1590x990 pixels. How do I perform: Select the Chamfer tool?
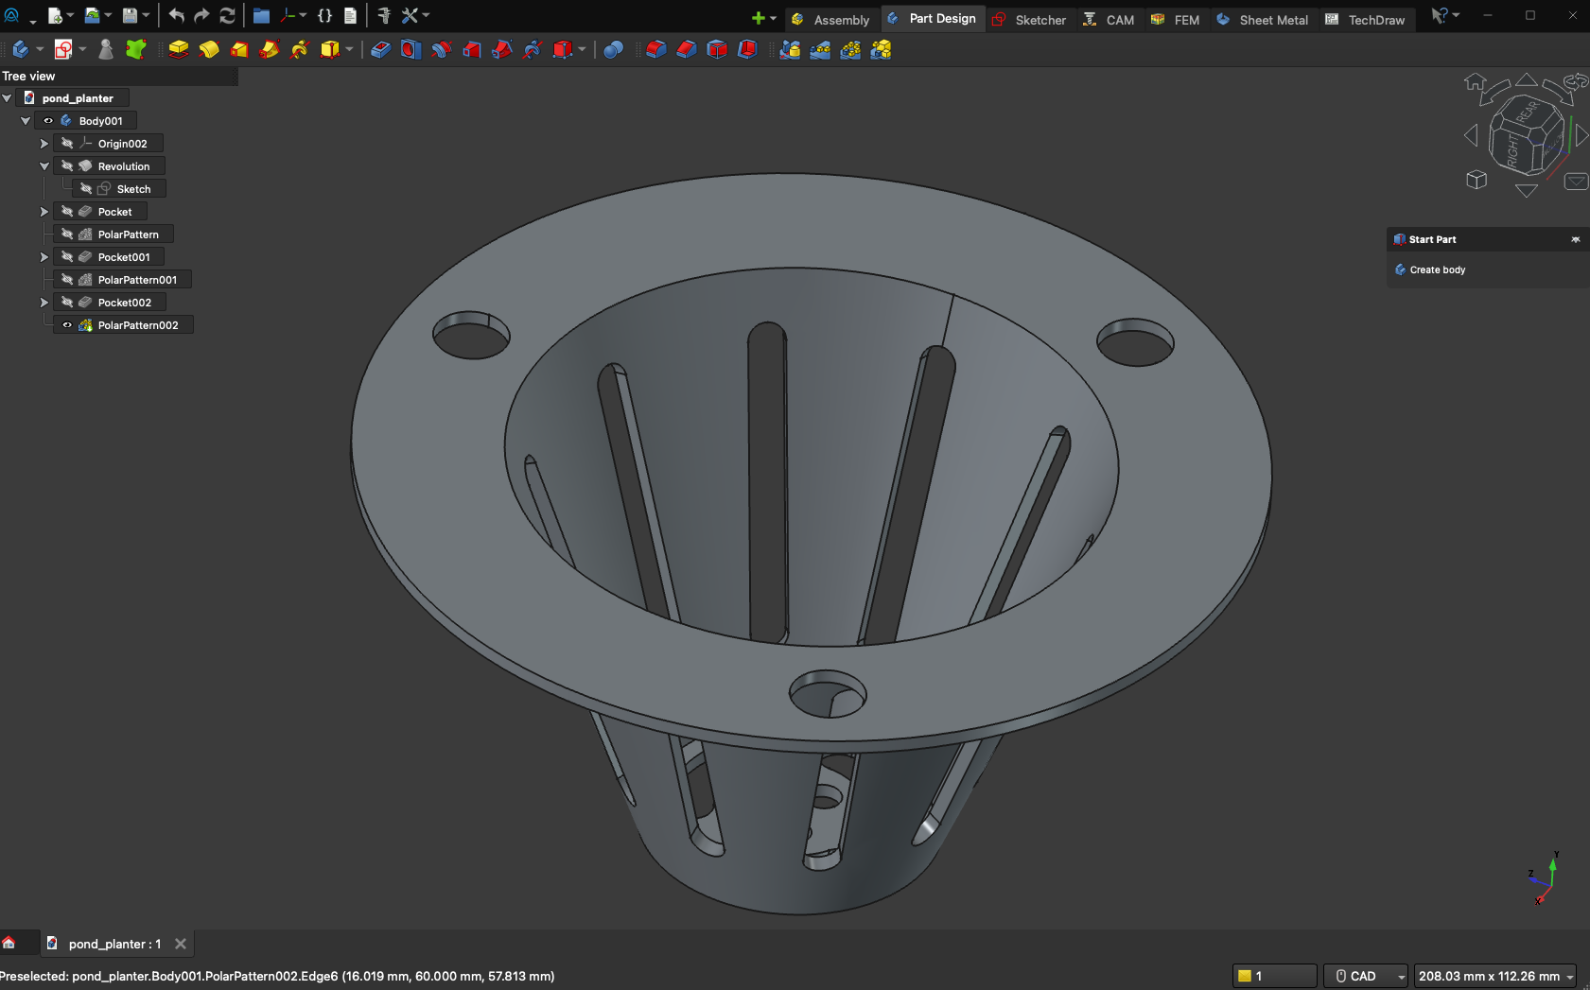click(x=686, y=49)
